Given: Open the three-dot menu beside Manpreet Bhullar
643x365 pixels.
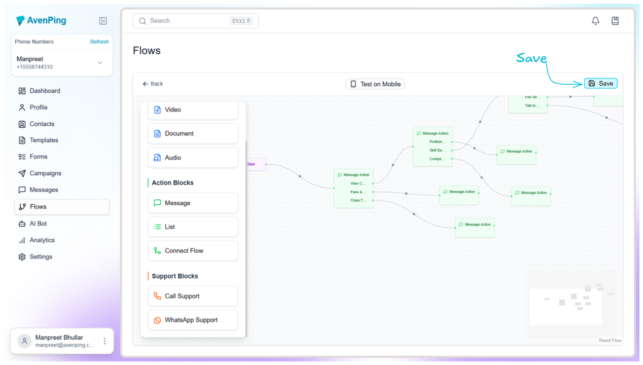Looking at the screenshot, I should click(x=103, y=341).
